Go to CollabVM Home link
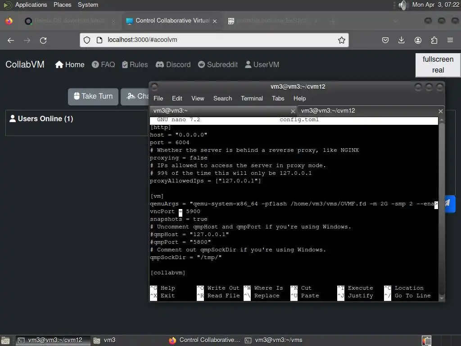The image size is (461, 346). [70, 64]
